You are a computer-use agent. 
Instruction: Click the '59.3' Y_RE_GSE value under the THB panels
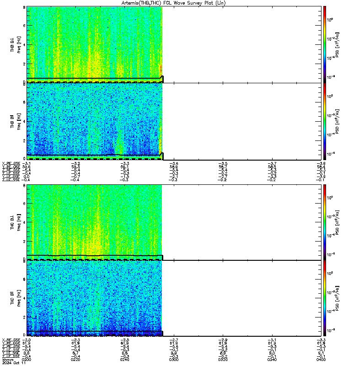tap(76, 167)
